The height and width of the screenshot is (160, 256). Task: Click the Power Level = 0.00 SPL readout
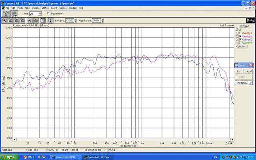coord(31,26)
